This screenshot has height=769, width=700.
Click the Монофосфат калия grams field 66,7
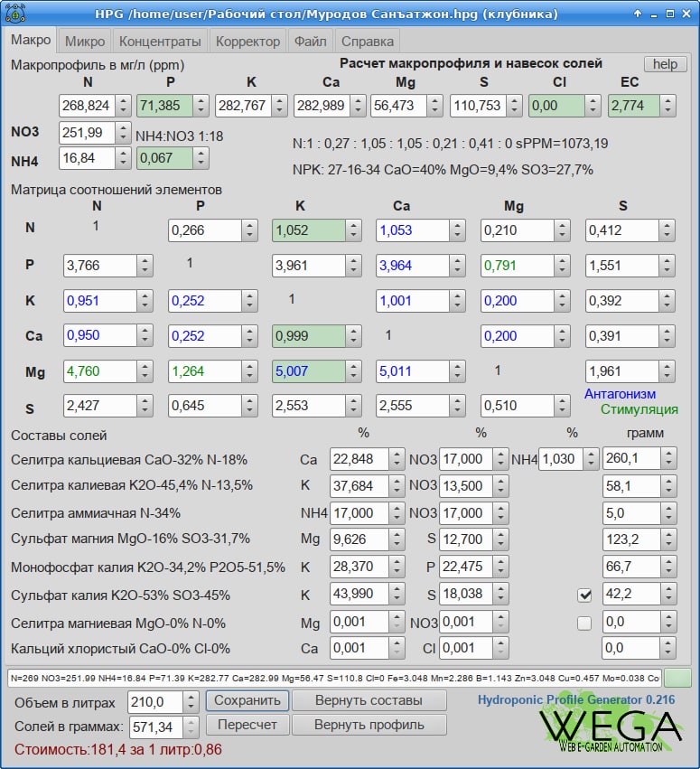[x=631, y=567]
